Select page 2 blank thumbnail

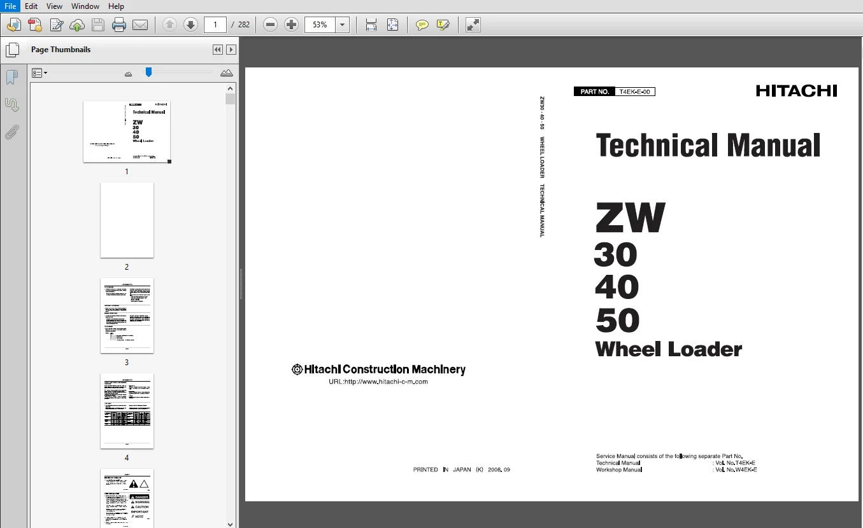click(x=127, y=220)
